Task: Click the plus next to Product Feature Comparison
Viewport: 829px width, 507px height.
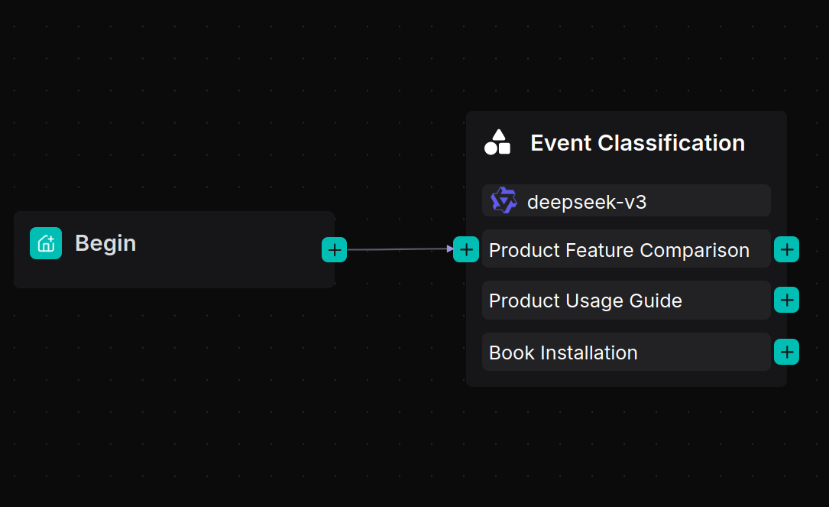Action: [x=786, y=249]
